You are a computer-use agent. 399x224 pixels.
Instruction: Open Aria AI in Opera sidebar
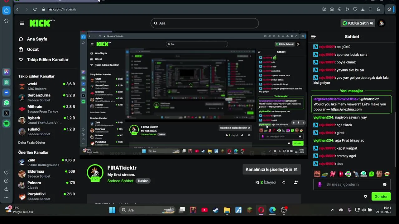click(x=6, y=72)
